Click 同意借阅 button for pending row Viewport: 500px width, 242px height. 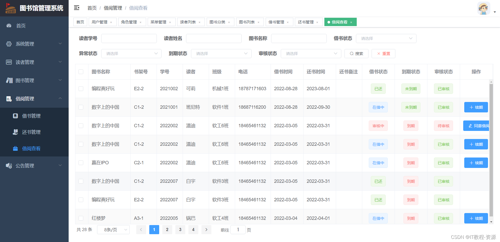476,126
